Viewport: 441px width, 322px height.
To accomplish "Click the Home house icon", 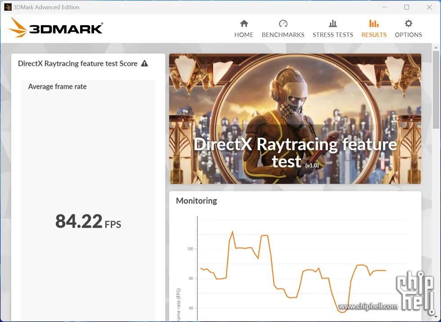I will (x=244, y=24).
